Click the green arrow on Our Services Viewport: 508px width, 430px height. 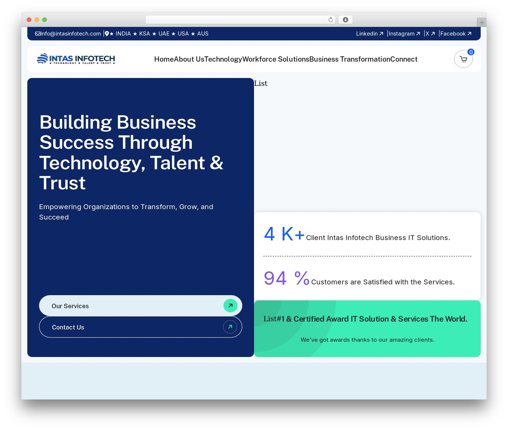coord(230,306)
